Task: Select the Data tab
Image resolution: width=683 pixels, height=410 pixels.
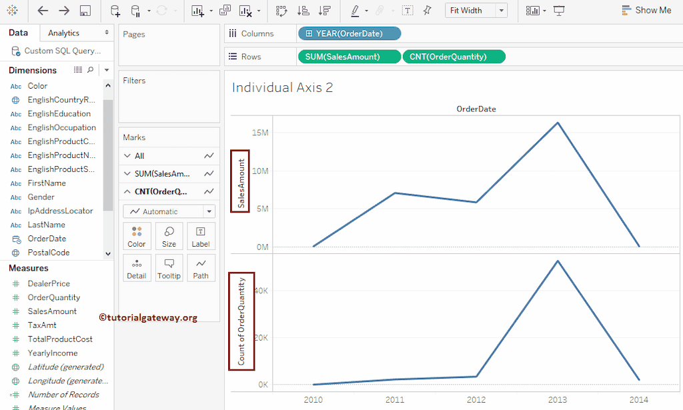Action: coord(18,32)
